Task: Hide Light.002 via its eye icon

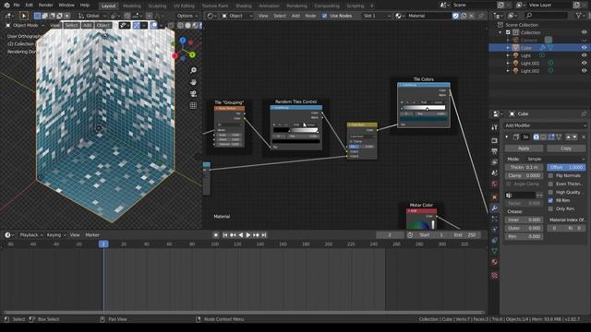Action: 584,71
